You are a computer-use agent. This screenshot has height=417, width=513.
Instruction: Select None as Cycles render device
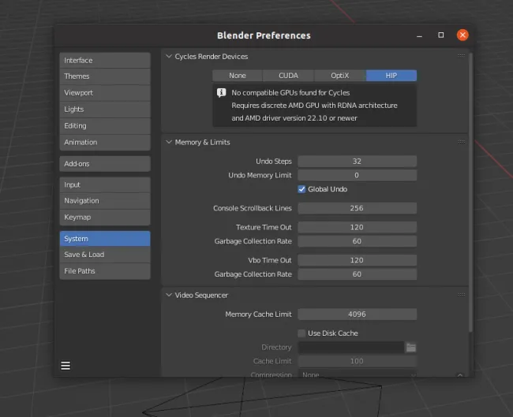[238, 76]
